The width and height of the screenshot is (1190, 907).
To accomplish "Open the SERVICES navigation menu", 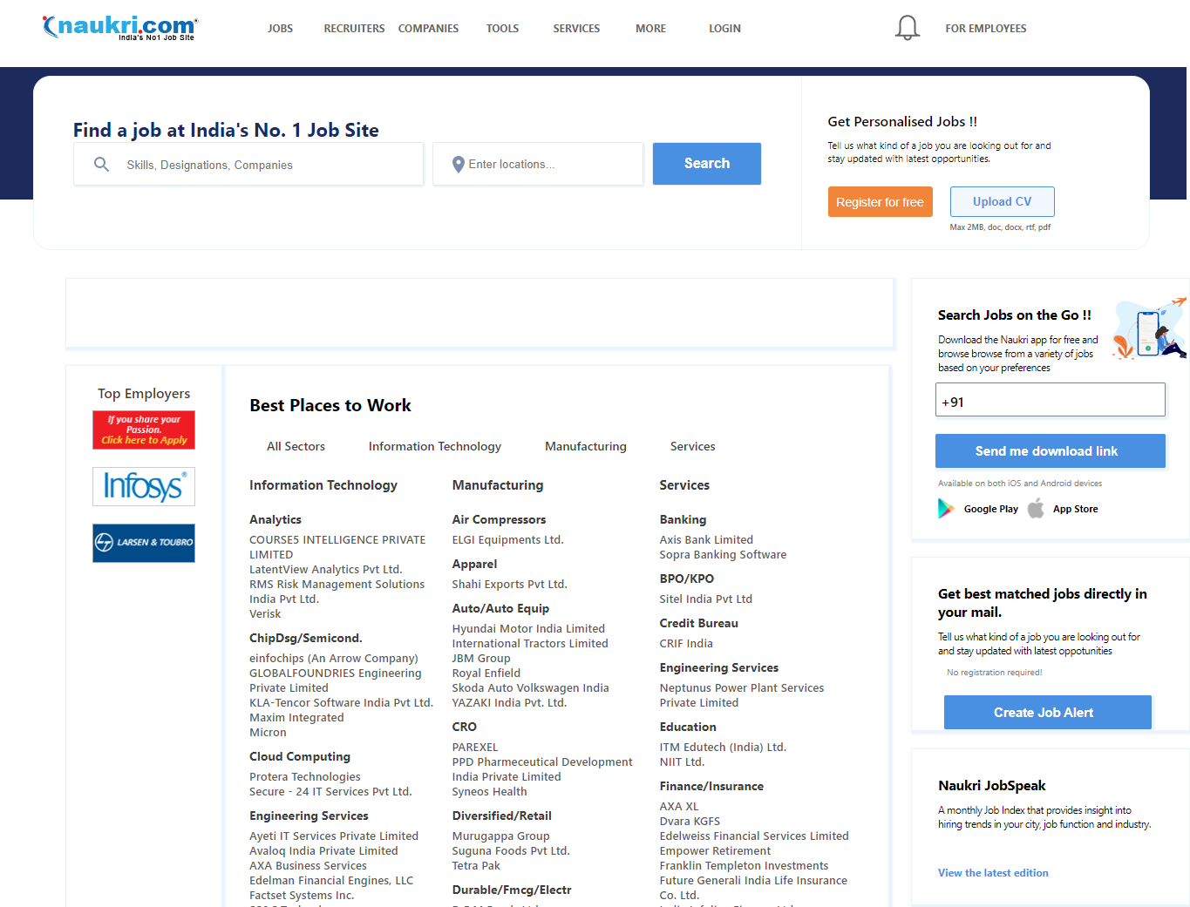I will pos(576,29).
